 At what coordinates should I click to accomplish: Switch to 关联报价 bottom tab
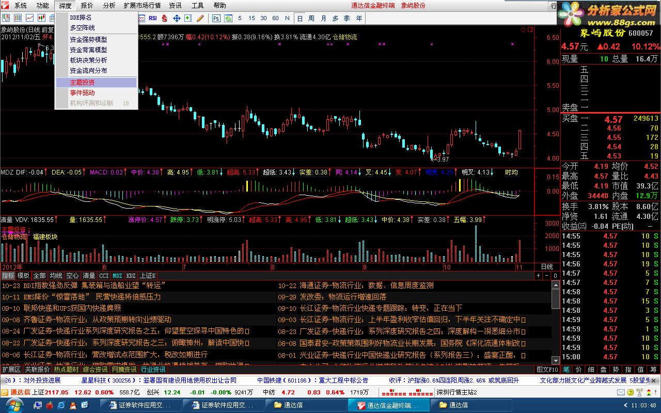click(37, 370)
